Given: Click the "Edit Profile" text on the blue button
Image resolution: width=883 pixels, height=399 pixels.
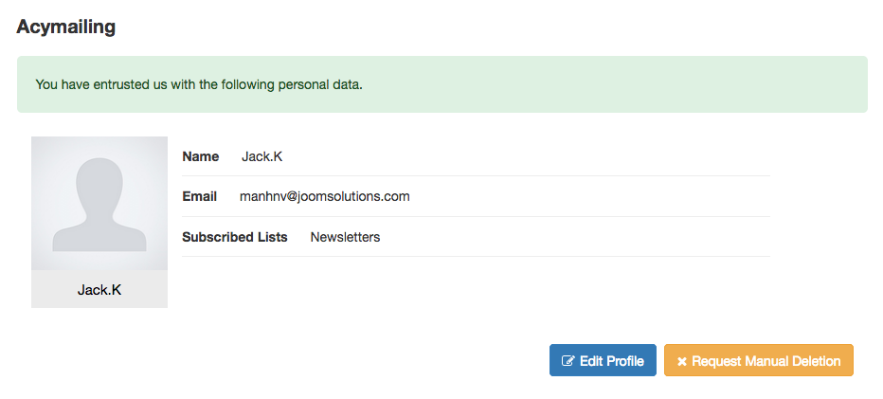Looking at the screenshot, I should click(612, 361).
